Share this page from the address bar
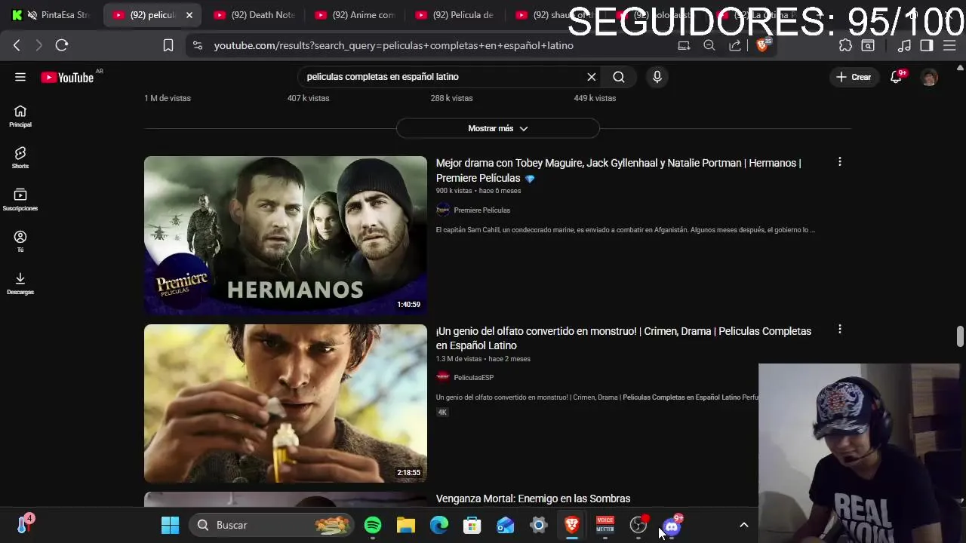This screenshot has height=543, width=966. coord(734,45)
